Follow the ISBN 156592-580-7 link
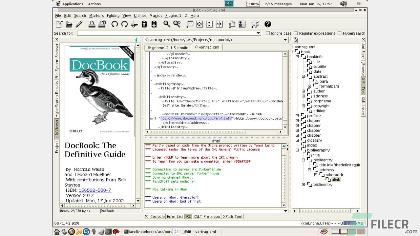The height and width of the screenshot is (236, 420). click(95, 190)
